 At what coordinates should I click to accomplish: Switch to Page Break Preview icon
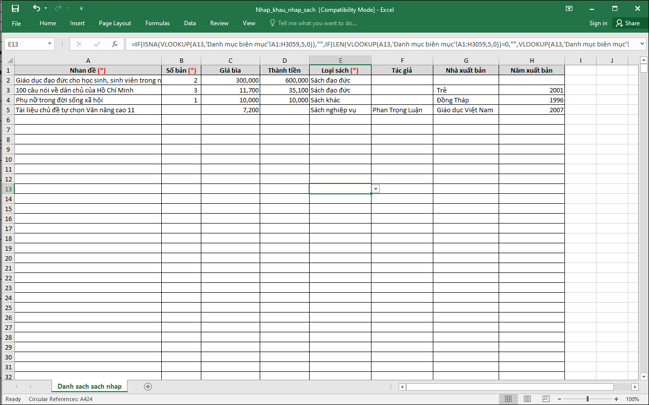546,399
